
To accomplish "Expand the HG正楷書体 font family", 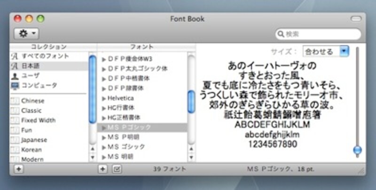I will pos(104,118).
